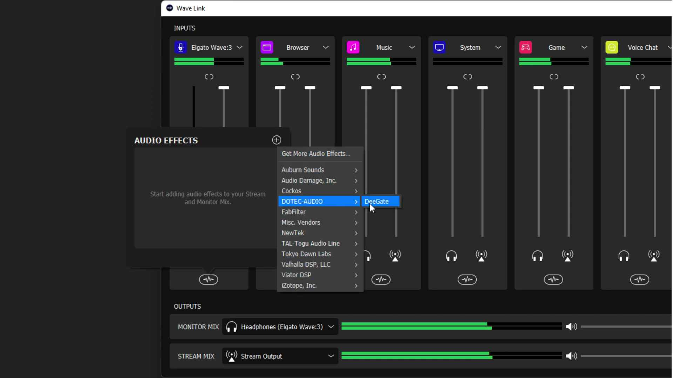
Task: Mute Voice Chat in monitor mix headphones
Action: pos(624,256)
